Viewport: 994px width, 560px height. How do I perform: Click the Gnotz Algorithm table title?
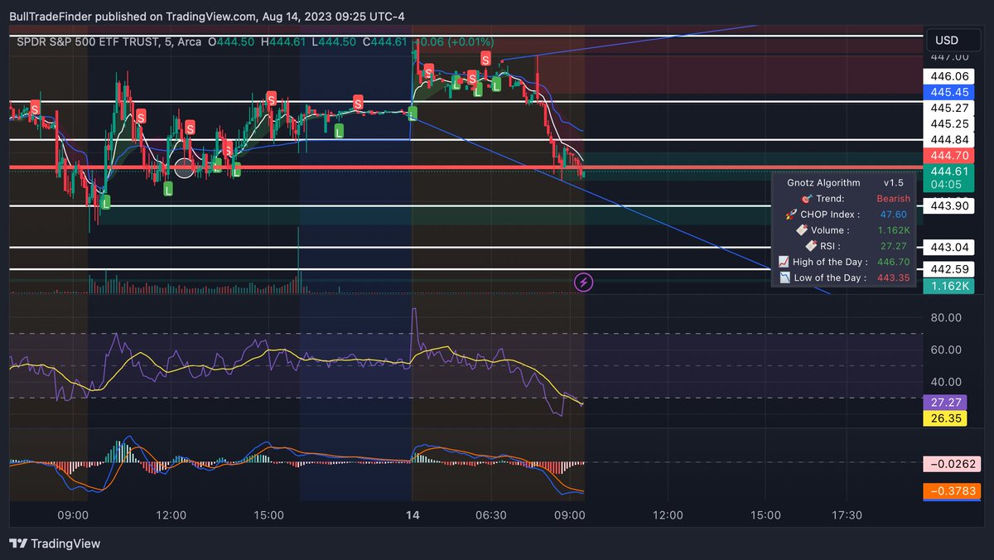(823, 183)
